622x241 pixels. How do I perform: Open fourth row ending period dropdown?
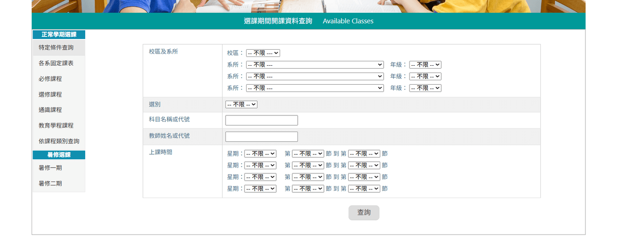click(x=364, y=188)
